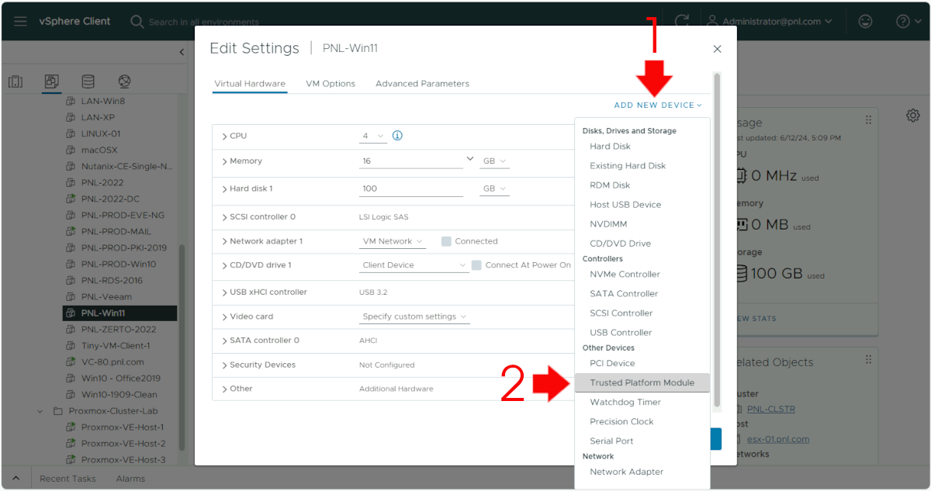The image size is (931, 491).
Task: Open the Help question mark menu
Action: pos(903,21)
